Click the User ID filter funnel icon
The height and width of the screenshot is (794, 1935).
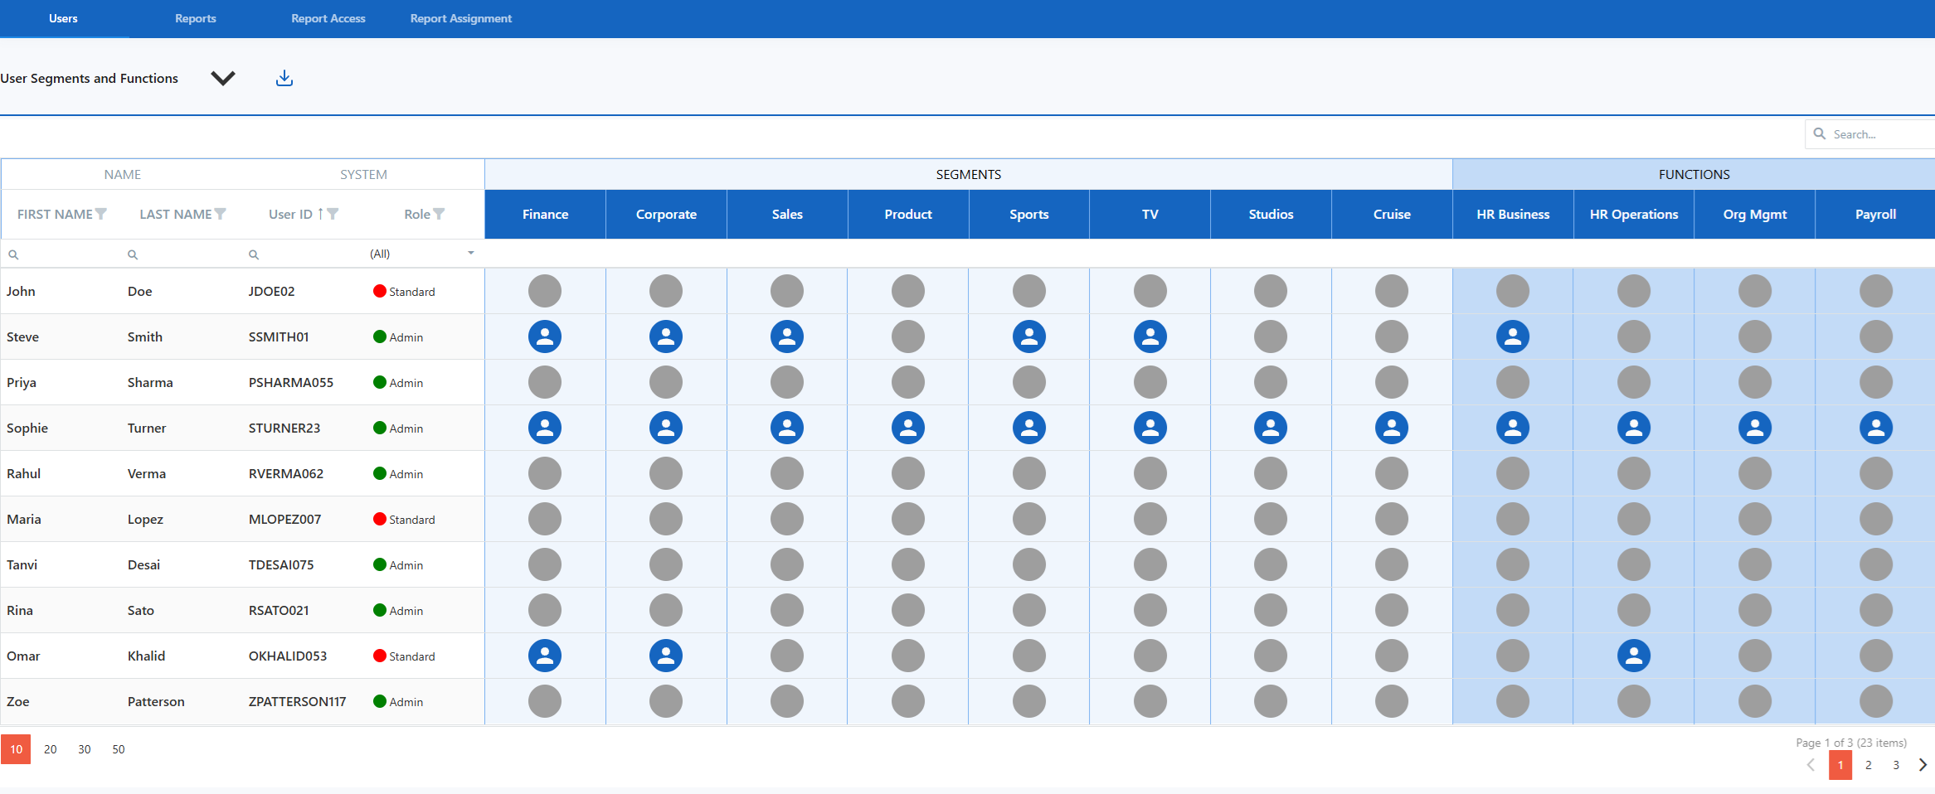tap(333, 214)
